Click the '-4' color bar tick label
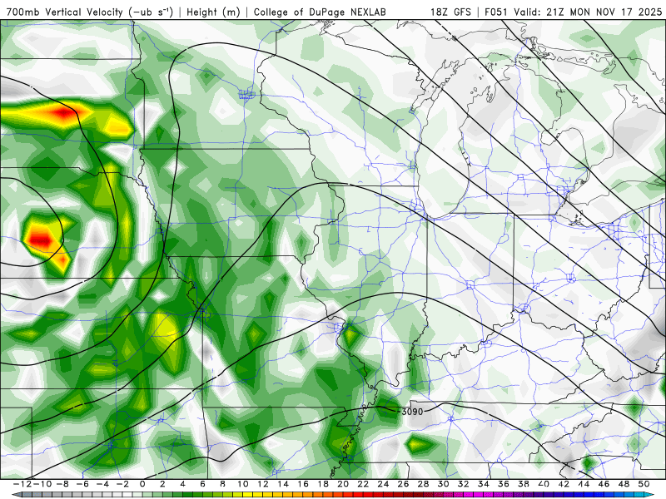The width and height of the screenshot is (666, 499). [x=102, y=484]
